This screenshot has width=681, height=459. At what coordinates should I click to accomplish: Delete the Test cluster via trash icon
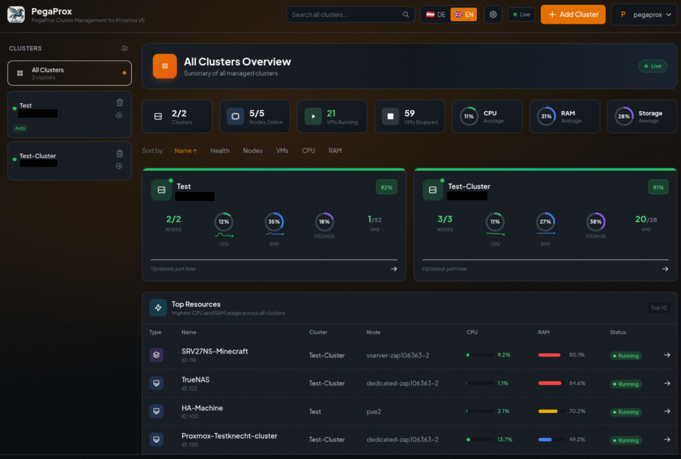119,102
